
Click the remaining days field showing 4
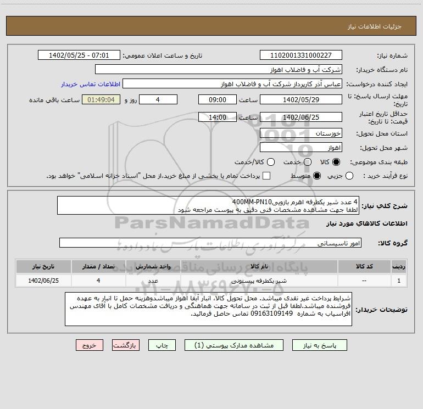point(158,100)
